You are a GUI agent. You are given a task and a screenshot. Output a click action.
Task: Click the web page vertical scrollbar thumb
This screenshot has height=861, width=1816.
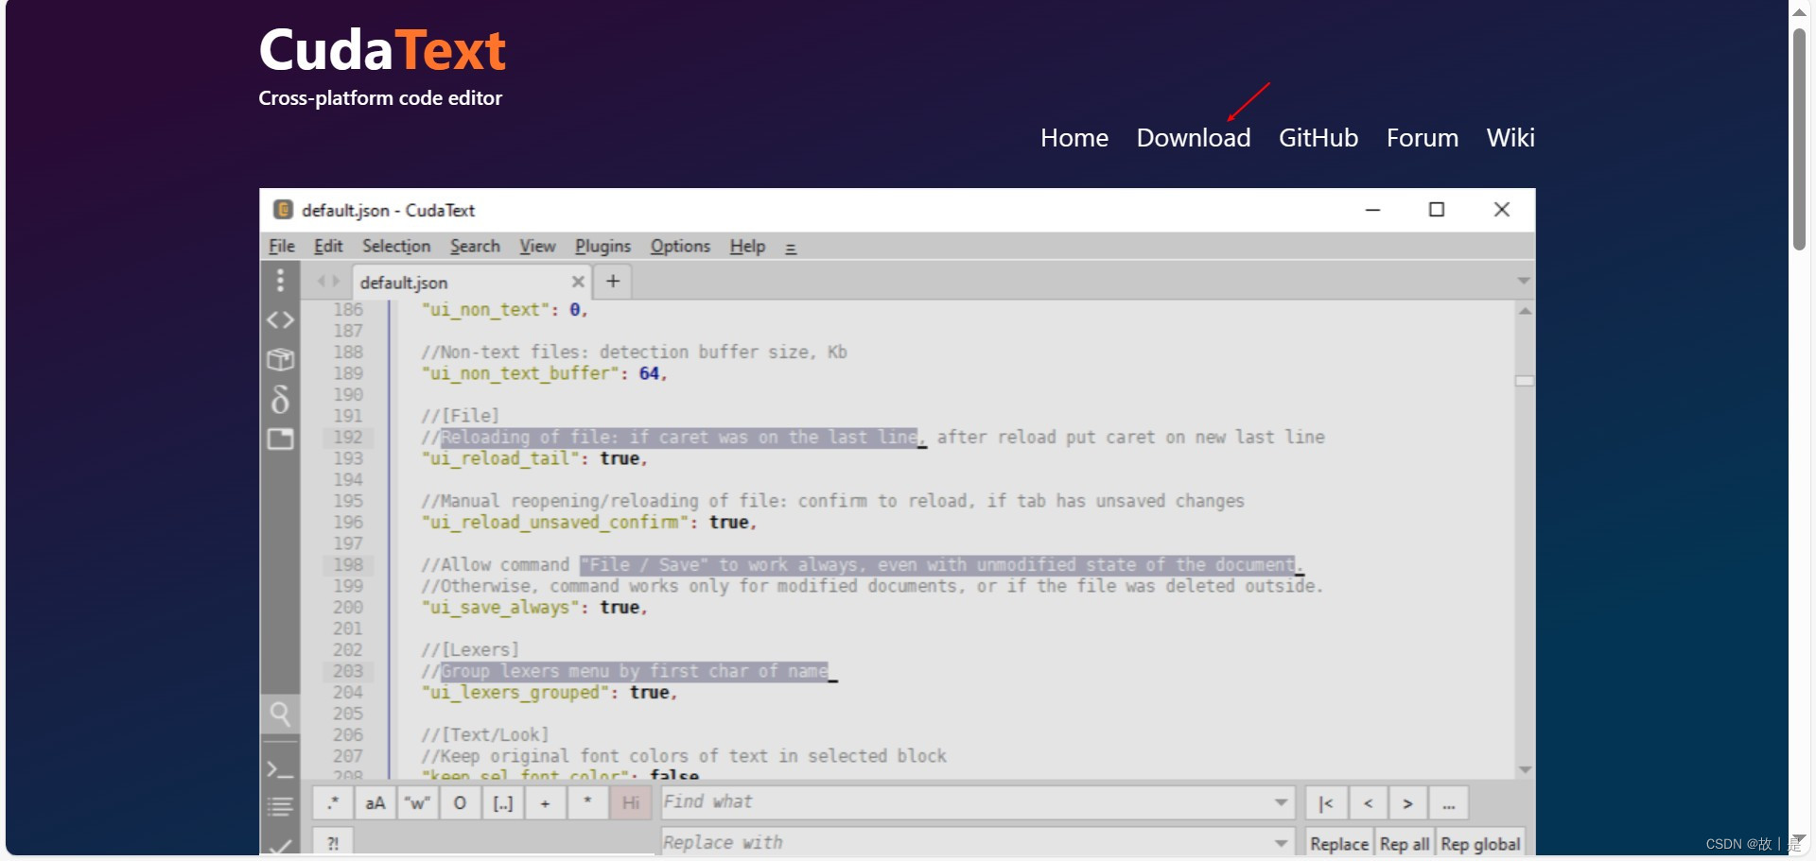(x=1799, y=139)
